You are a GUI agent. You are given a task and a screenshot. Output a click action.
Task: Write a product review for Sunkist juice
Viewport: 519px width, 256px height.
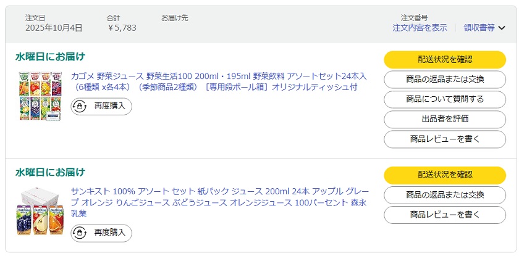(x=445, y=215)
